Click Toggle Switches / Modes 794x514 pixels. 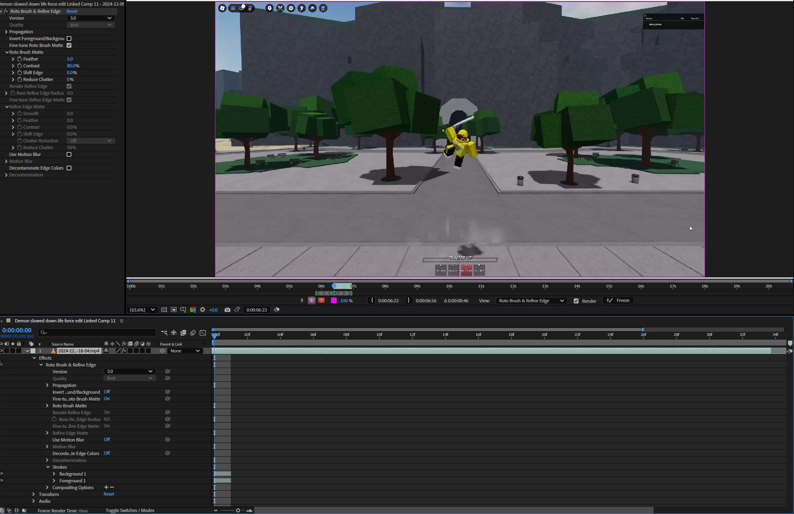pyautogui.click(x=130, y=510)
